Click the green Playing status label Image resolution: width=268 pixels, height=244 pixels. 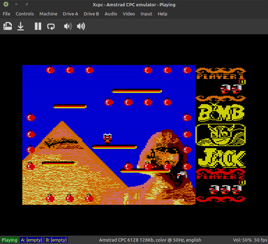pos(9,240)
